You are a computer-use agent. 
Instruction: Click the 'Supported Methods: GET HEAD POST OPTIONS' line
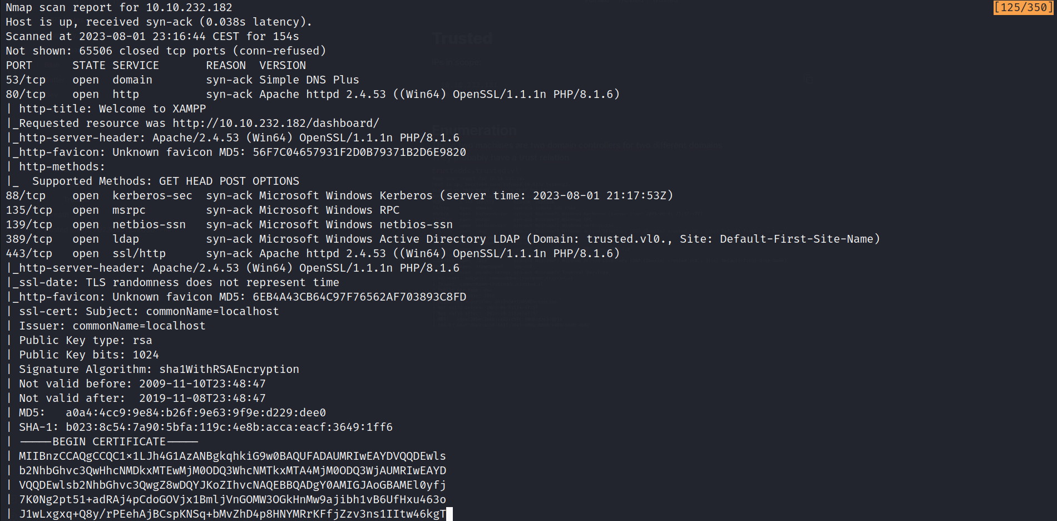166,181
